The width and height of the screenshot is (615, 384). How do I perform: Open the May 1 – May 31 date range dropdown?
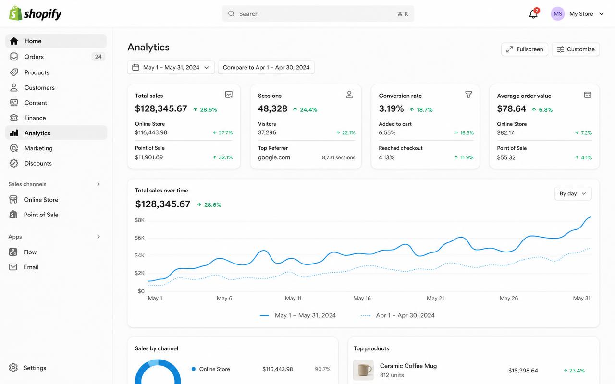click(171, 68)
